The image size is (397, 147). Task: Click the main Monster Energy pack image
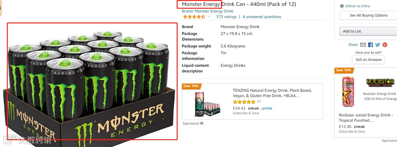coord(92,81)
